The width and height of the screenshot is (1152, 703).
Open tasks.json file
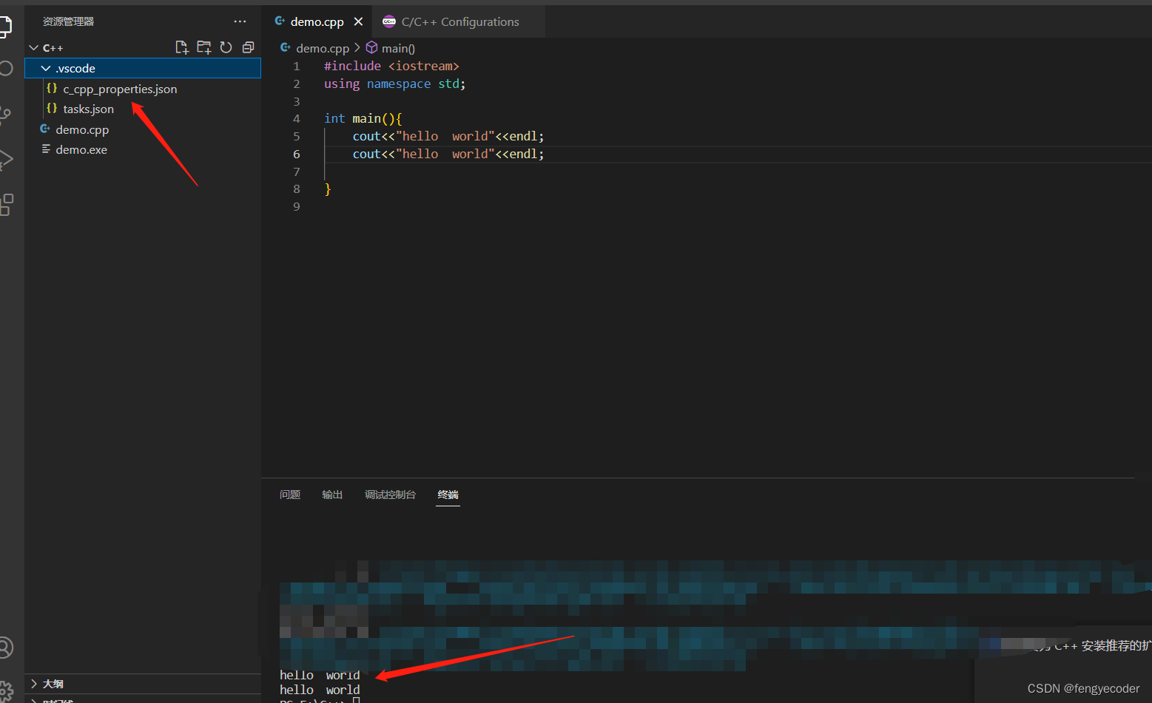click(143, 109)
